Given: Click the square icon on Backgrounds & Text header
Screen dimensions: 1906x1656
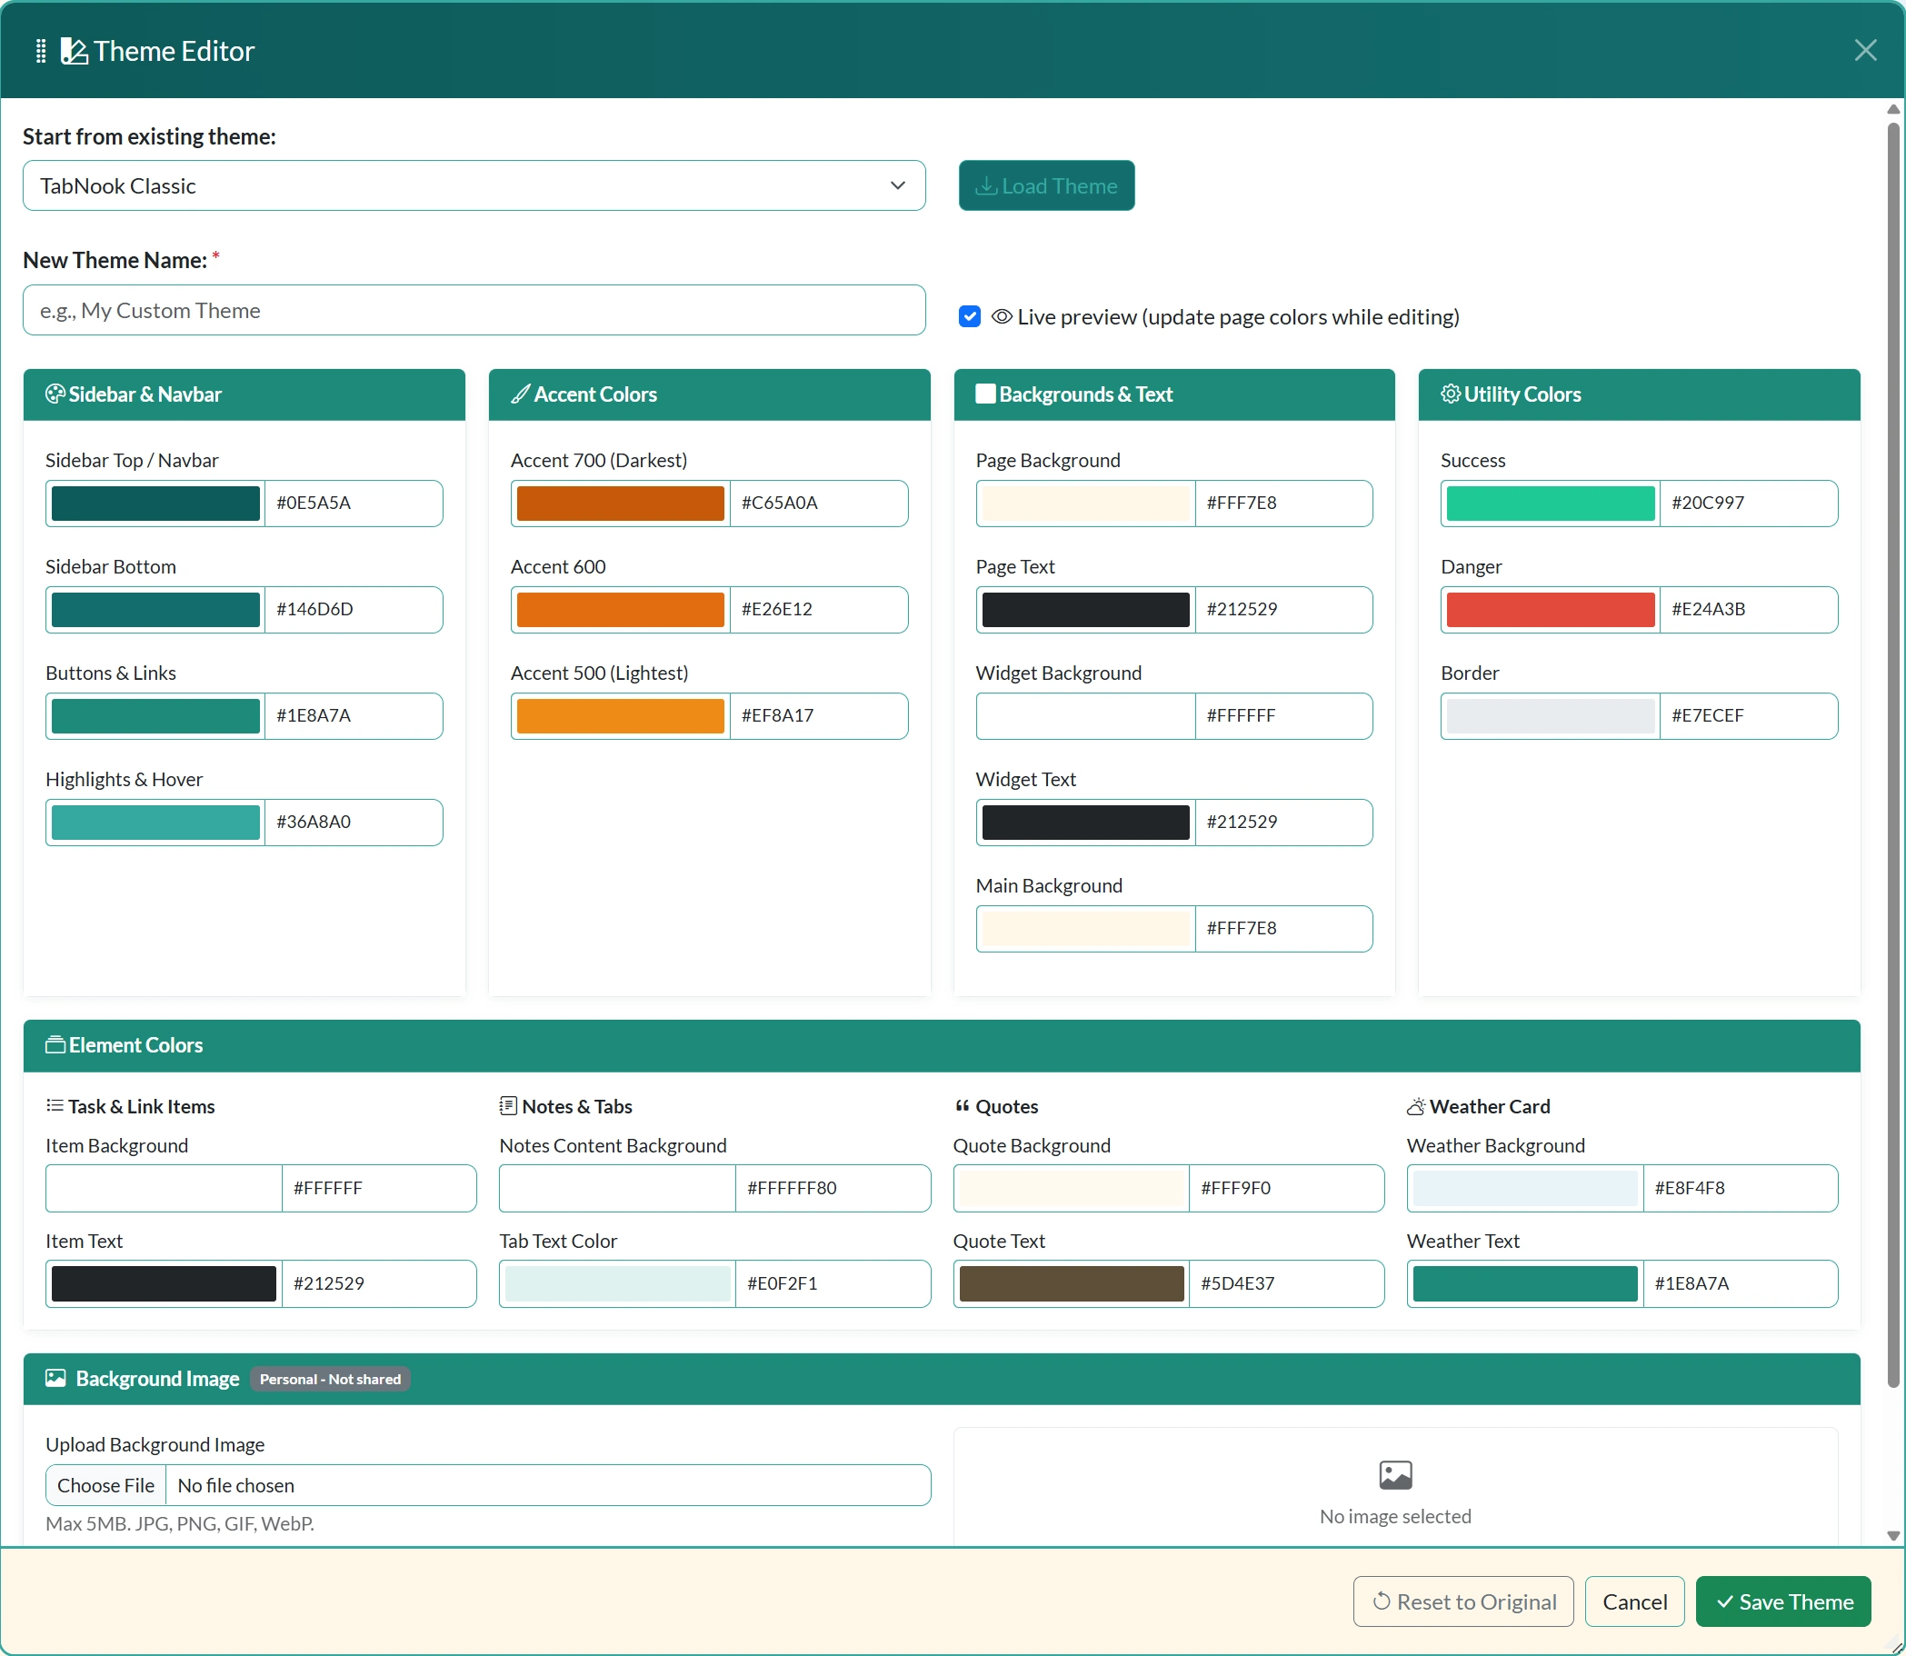Looking at the screenshot, I should click(x=985, y=394).
